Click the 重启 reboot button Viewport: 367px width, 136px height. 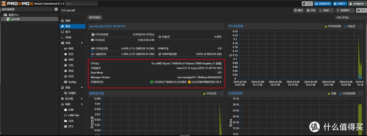tap(299, 10)
